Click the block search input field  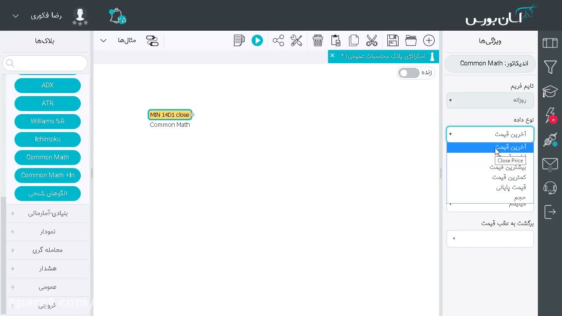point(45,63)
